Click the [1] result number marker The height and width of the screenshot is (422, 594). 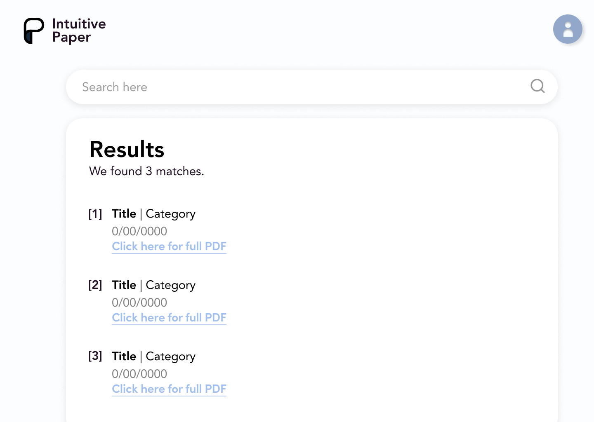click(x=95, y=214)
